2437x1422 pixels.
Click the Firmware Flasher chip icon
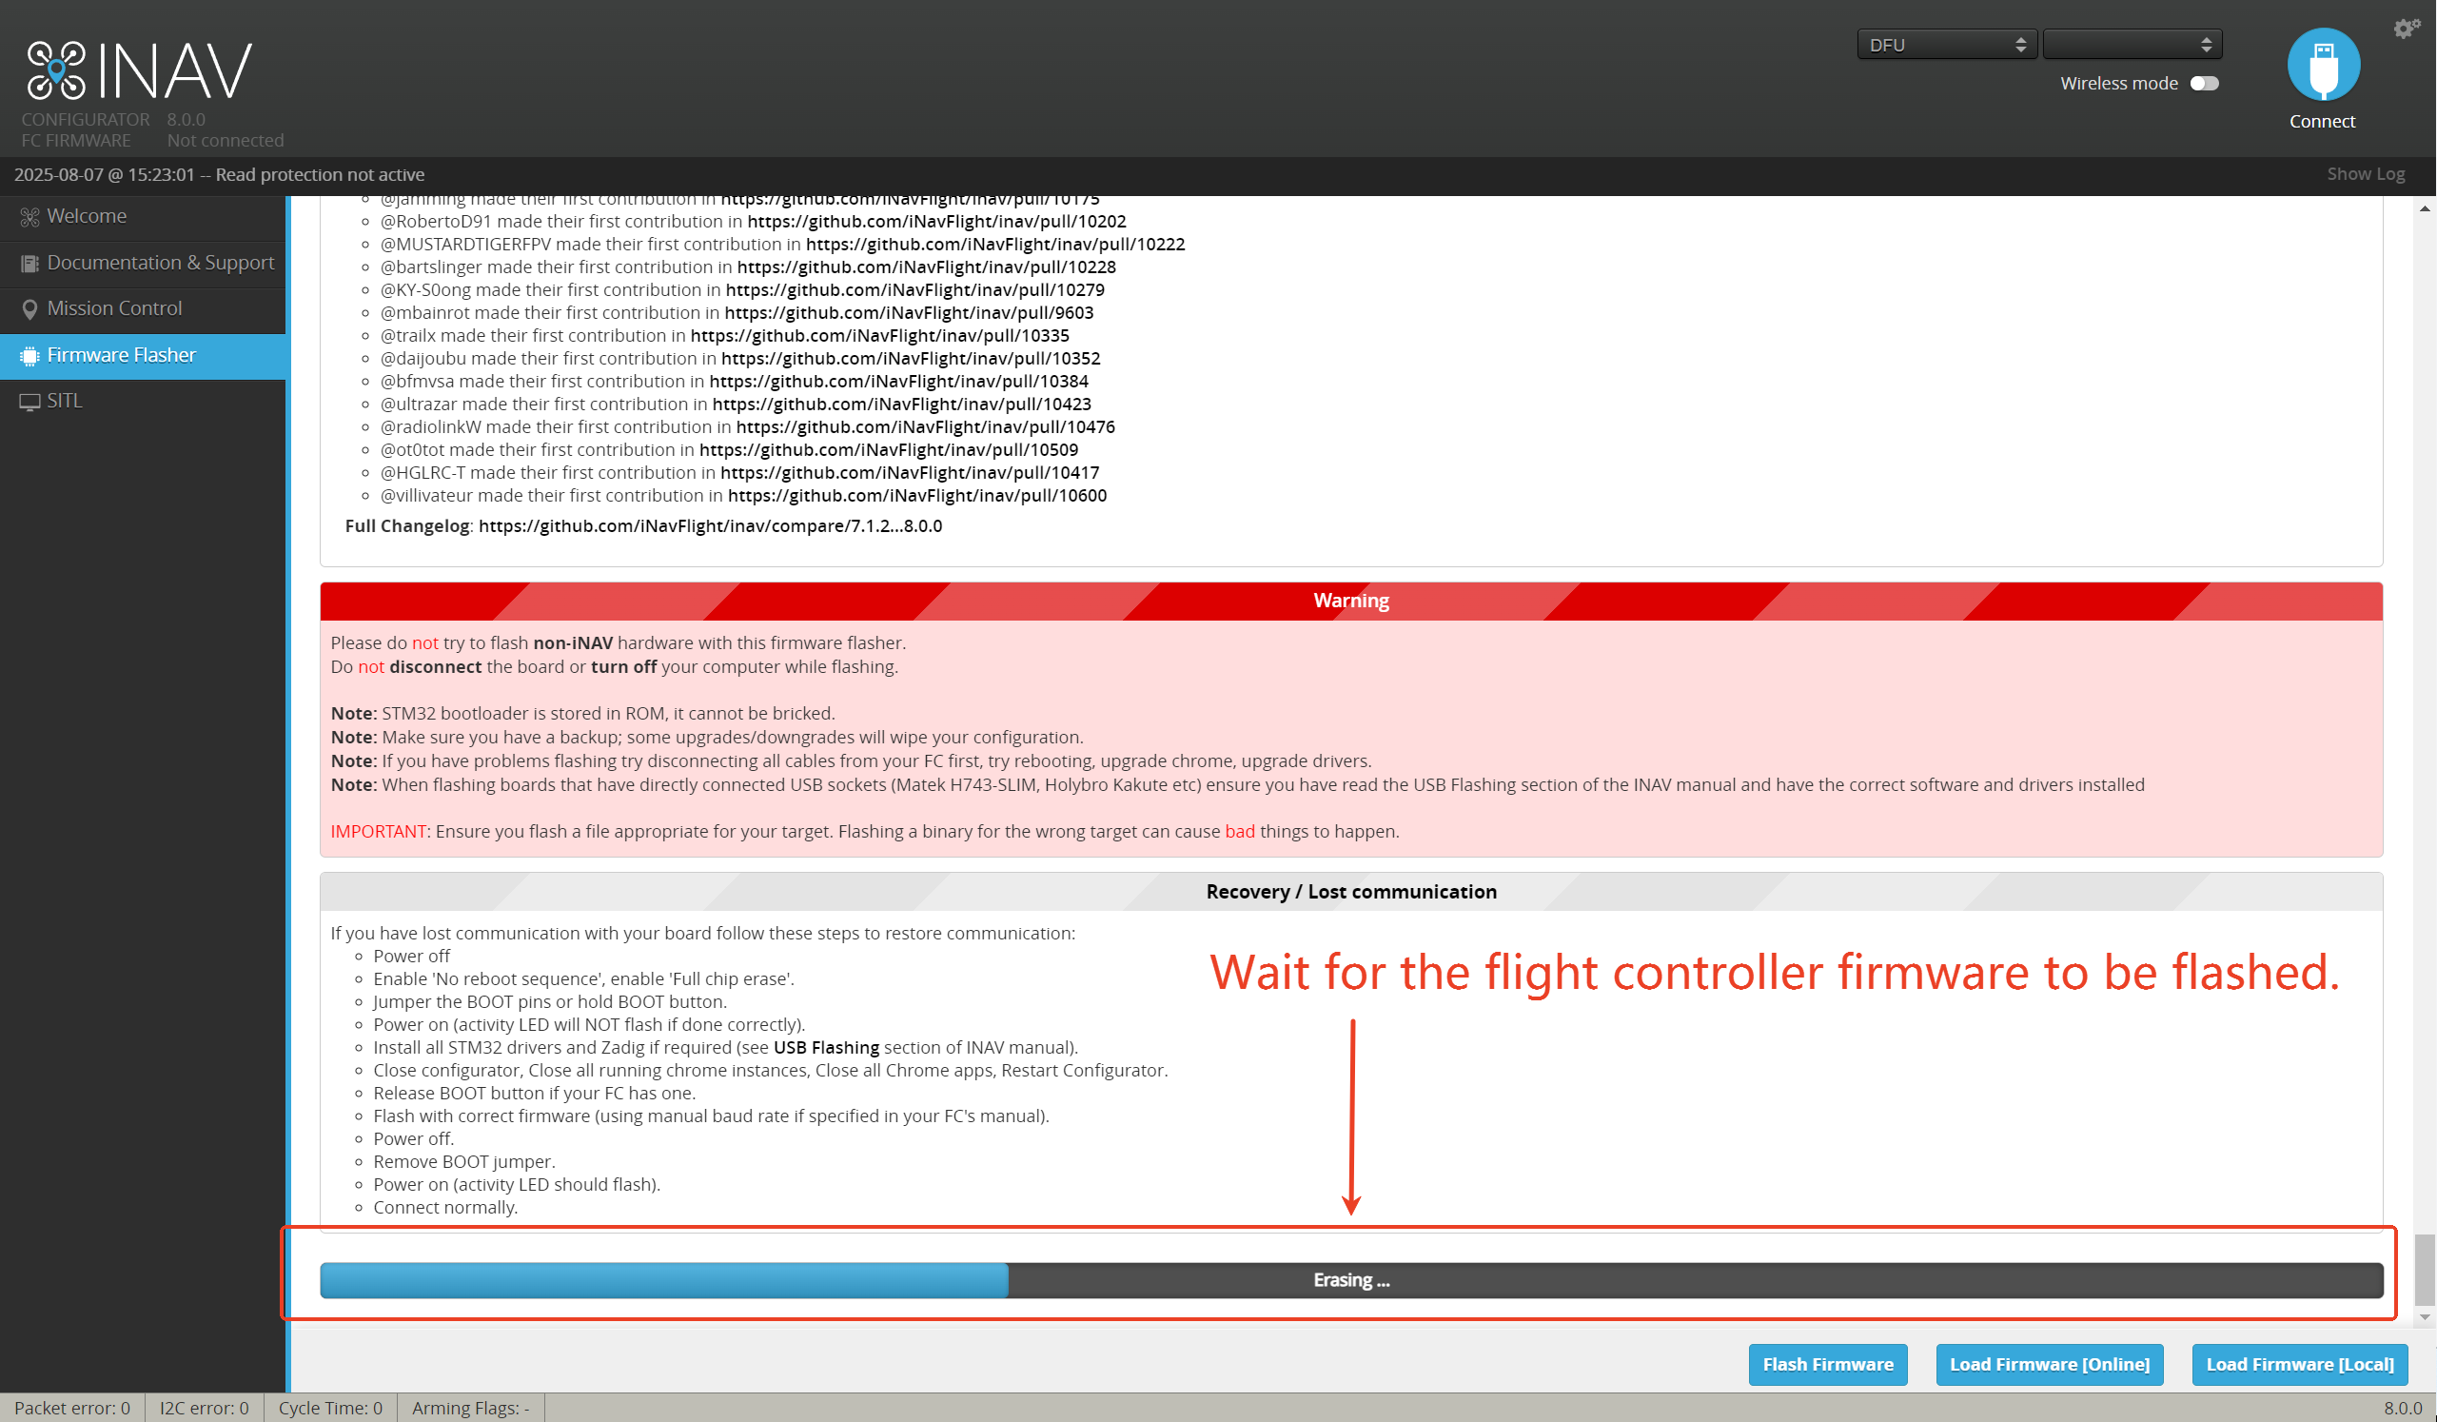(30, 355)
